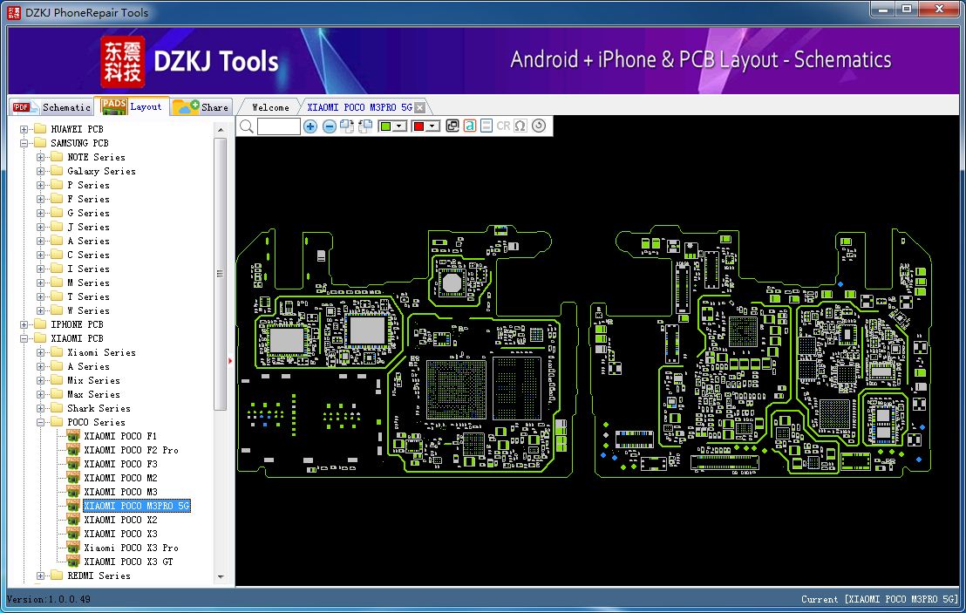This screenshot has width=966, height=613.
Task: Zoom in with the blue plus icon
Action: [x=310, y=126]
